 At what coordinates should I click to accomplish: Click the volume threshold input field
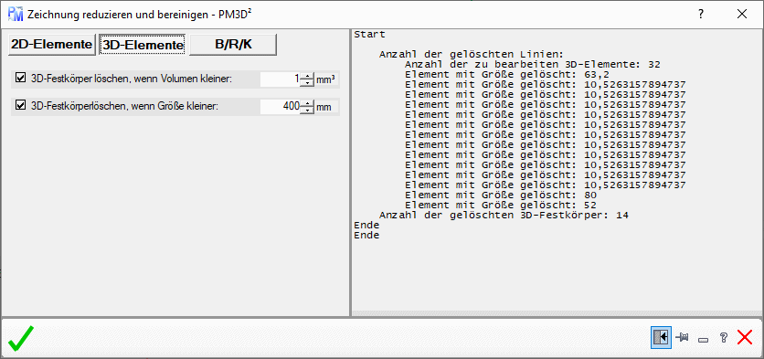point(280,79)
